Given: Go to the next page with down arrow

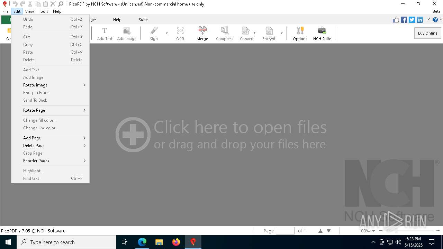Looking at the screenshot, I should [x=329, y=231].
